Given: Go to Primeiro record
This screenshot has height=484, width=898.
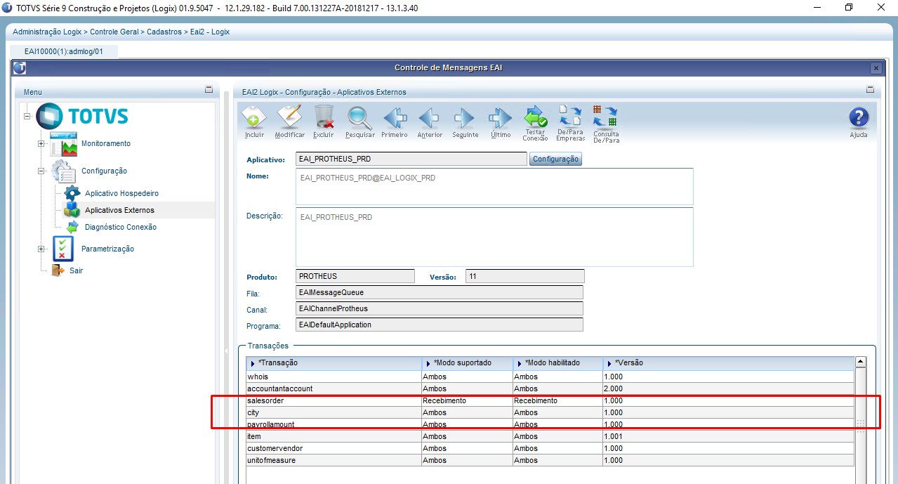Looking at the screenshot, I should pyautogui.click(x=395, y=122).
